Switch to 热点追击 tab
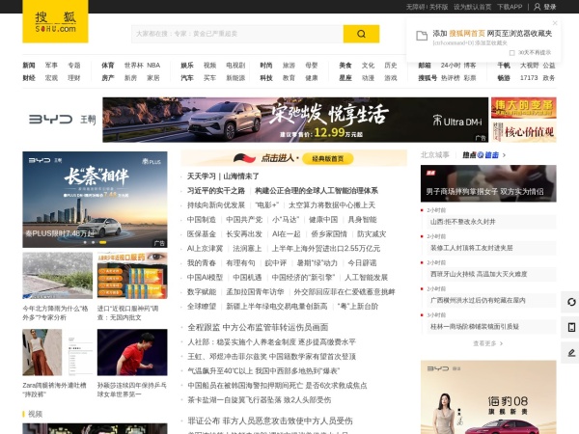The height and width of the screenshot is (434, 579). (x=481, y=155)
